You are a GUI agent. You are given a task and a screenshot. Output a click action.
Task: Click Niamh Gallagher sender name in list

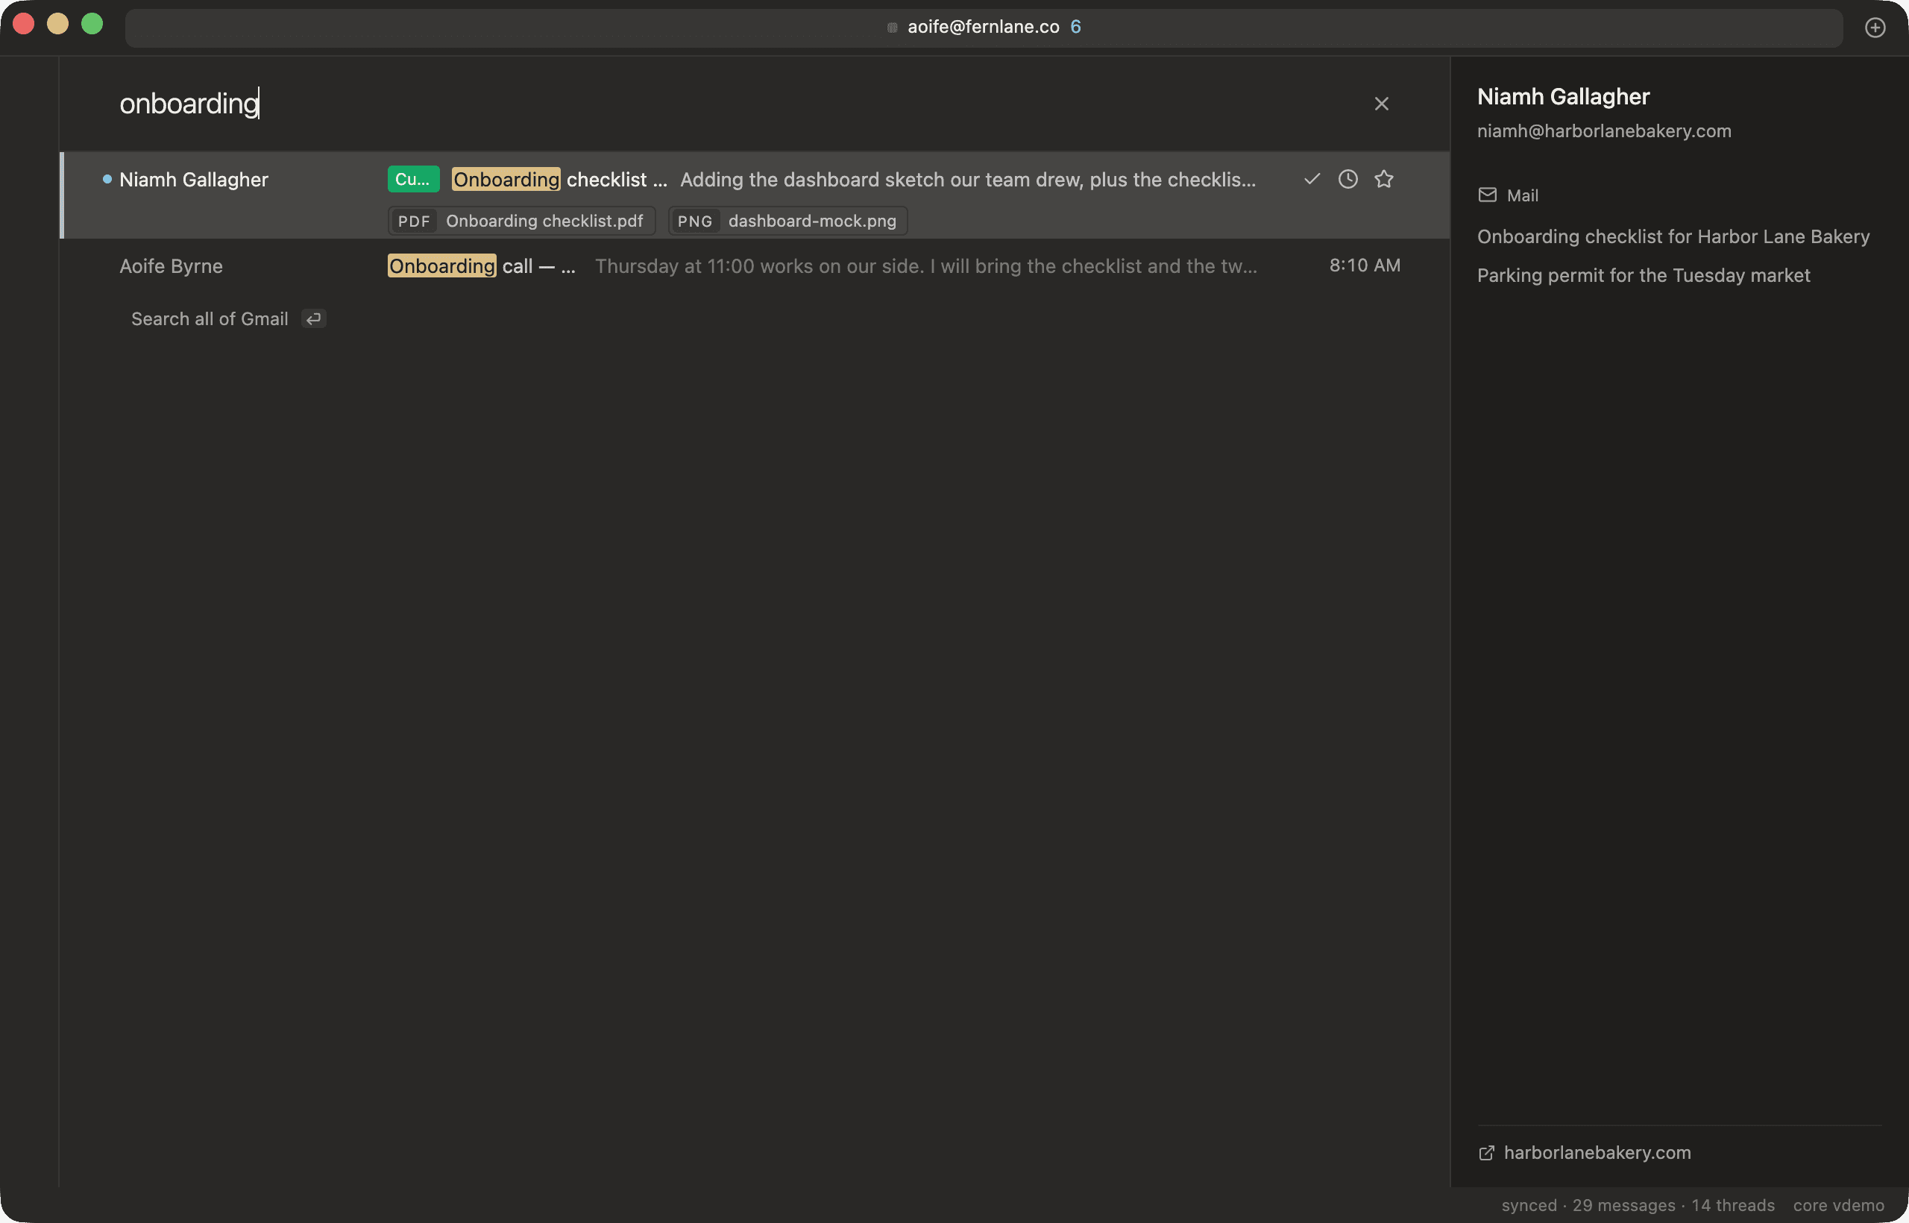[194, 180]
